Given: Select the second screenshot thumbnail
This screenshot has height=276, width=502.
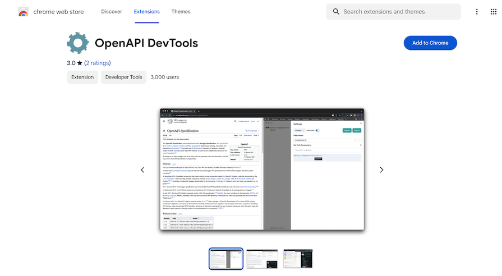Looking at the screenshot, I should pos(262,259).
